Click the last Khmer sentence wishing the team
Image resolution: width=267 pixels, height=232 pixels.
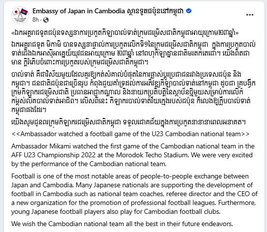pos(129,122)
